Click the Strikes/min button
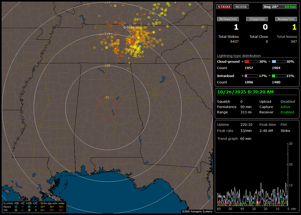Image resolution: width=301 pixels, height=215 pixels. [x=228, y=19]
